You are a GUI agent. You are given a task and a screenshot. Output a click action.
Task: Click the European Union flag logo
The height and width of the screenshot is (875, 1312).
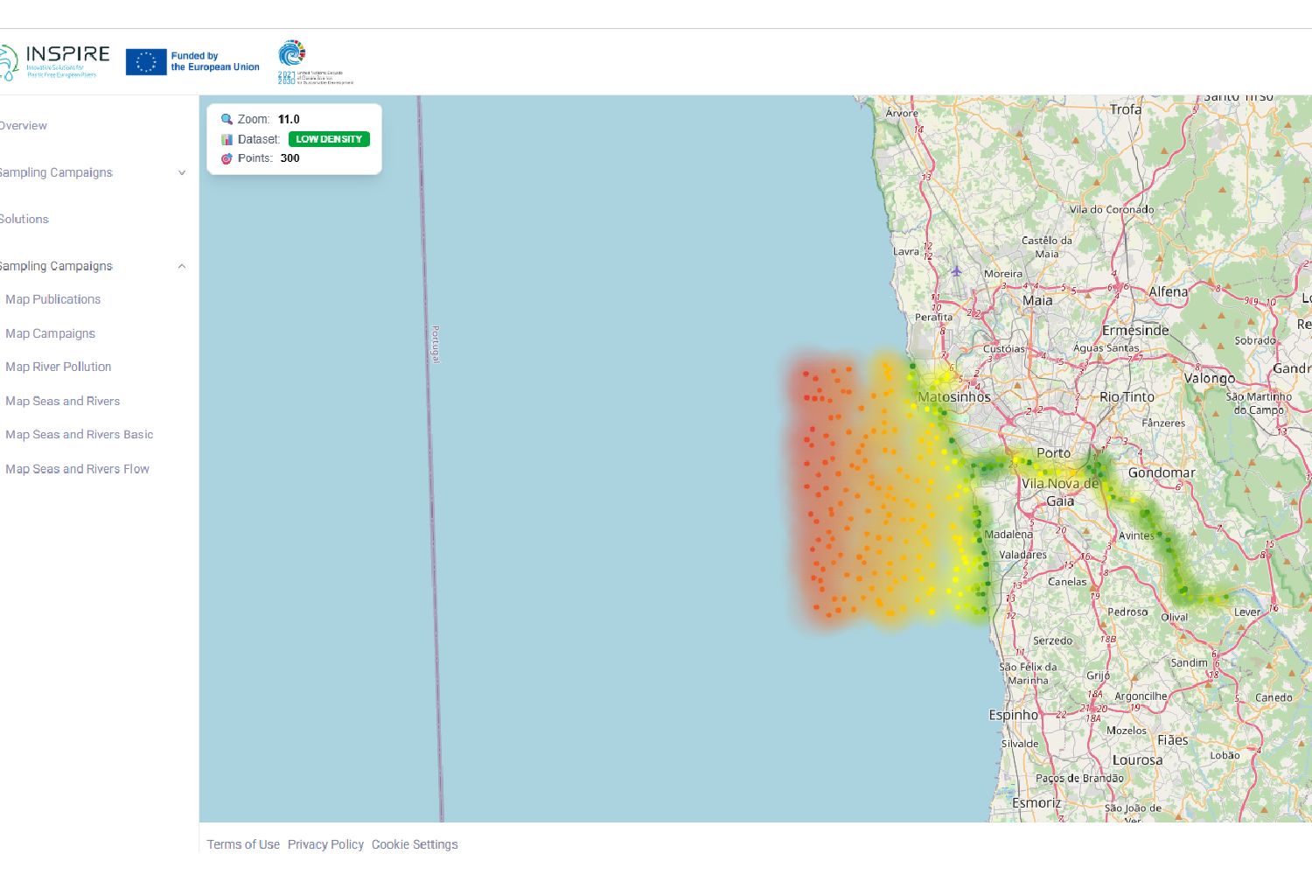146,62
